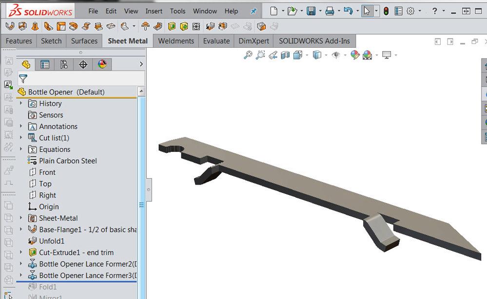Expand the Base-Flange1 feature node
Viewport: 487px width, 299px height.
point(21,229)
